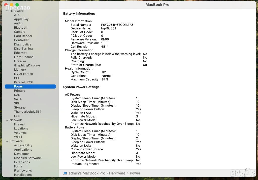The width and height of the screenshot is (258, 180).
Task: Open Thunderbolt/USB4 details
Action: [27, 112]
